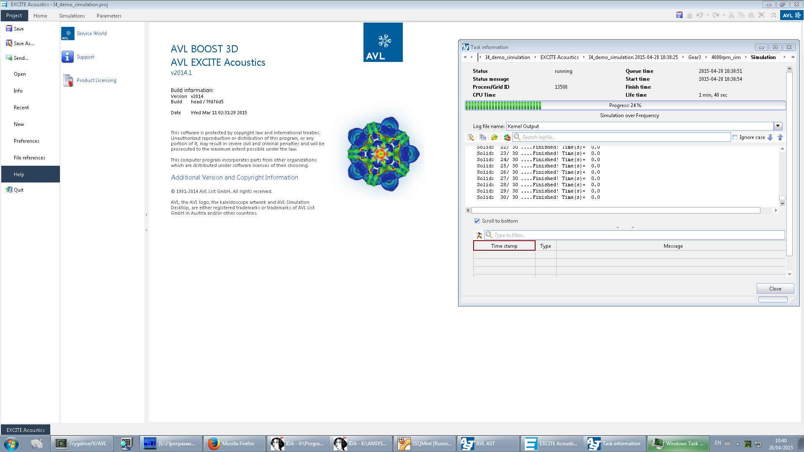The image size is (804, 452).
Task: Click the Paste clipboard icon
Action: click(x=752, y=15)
